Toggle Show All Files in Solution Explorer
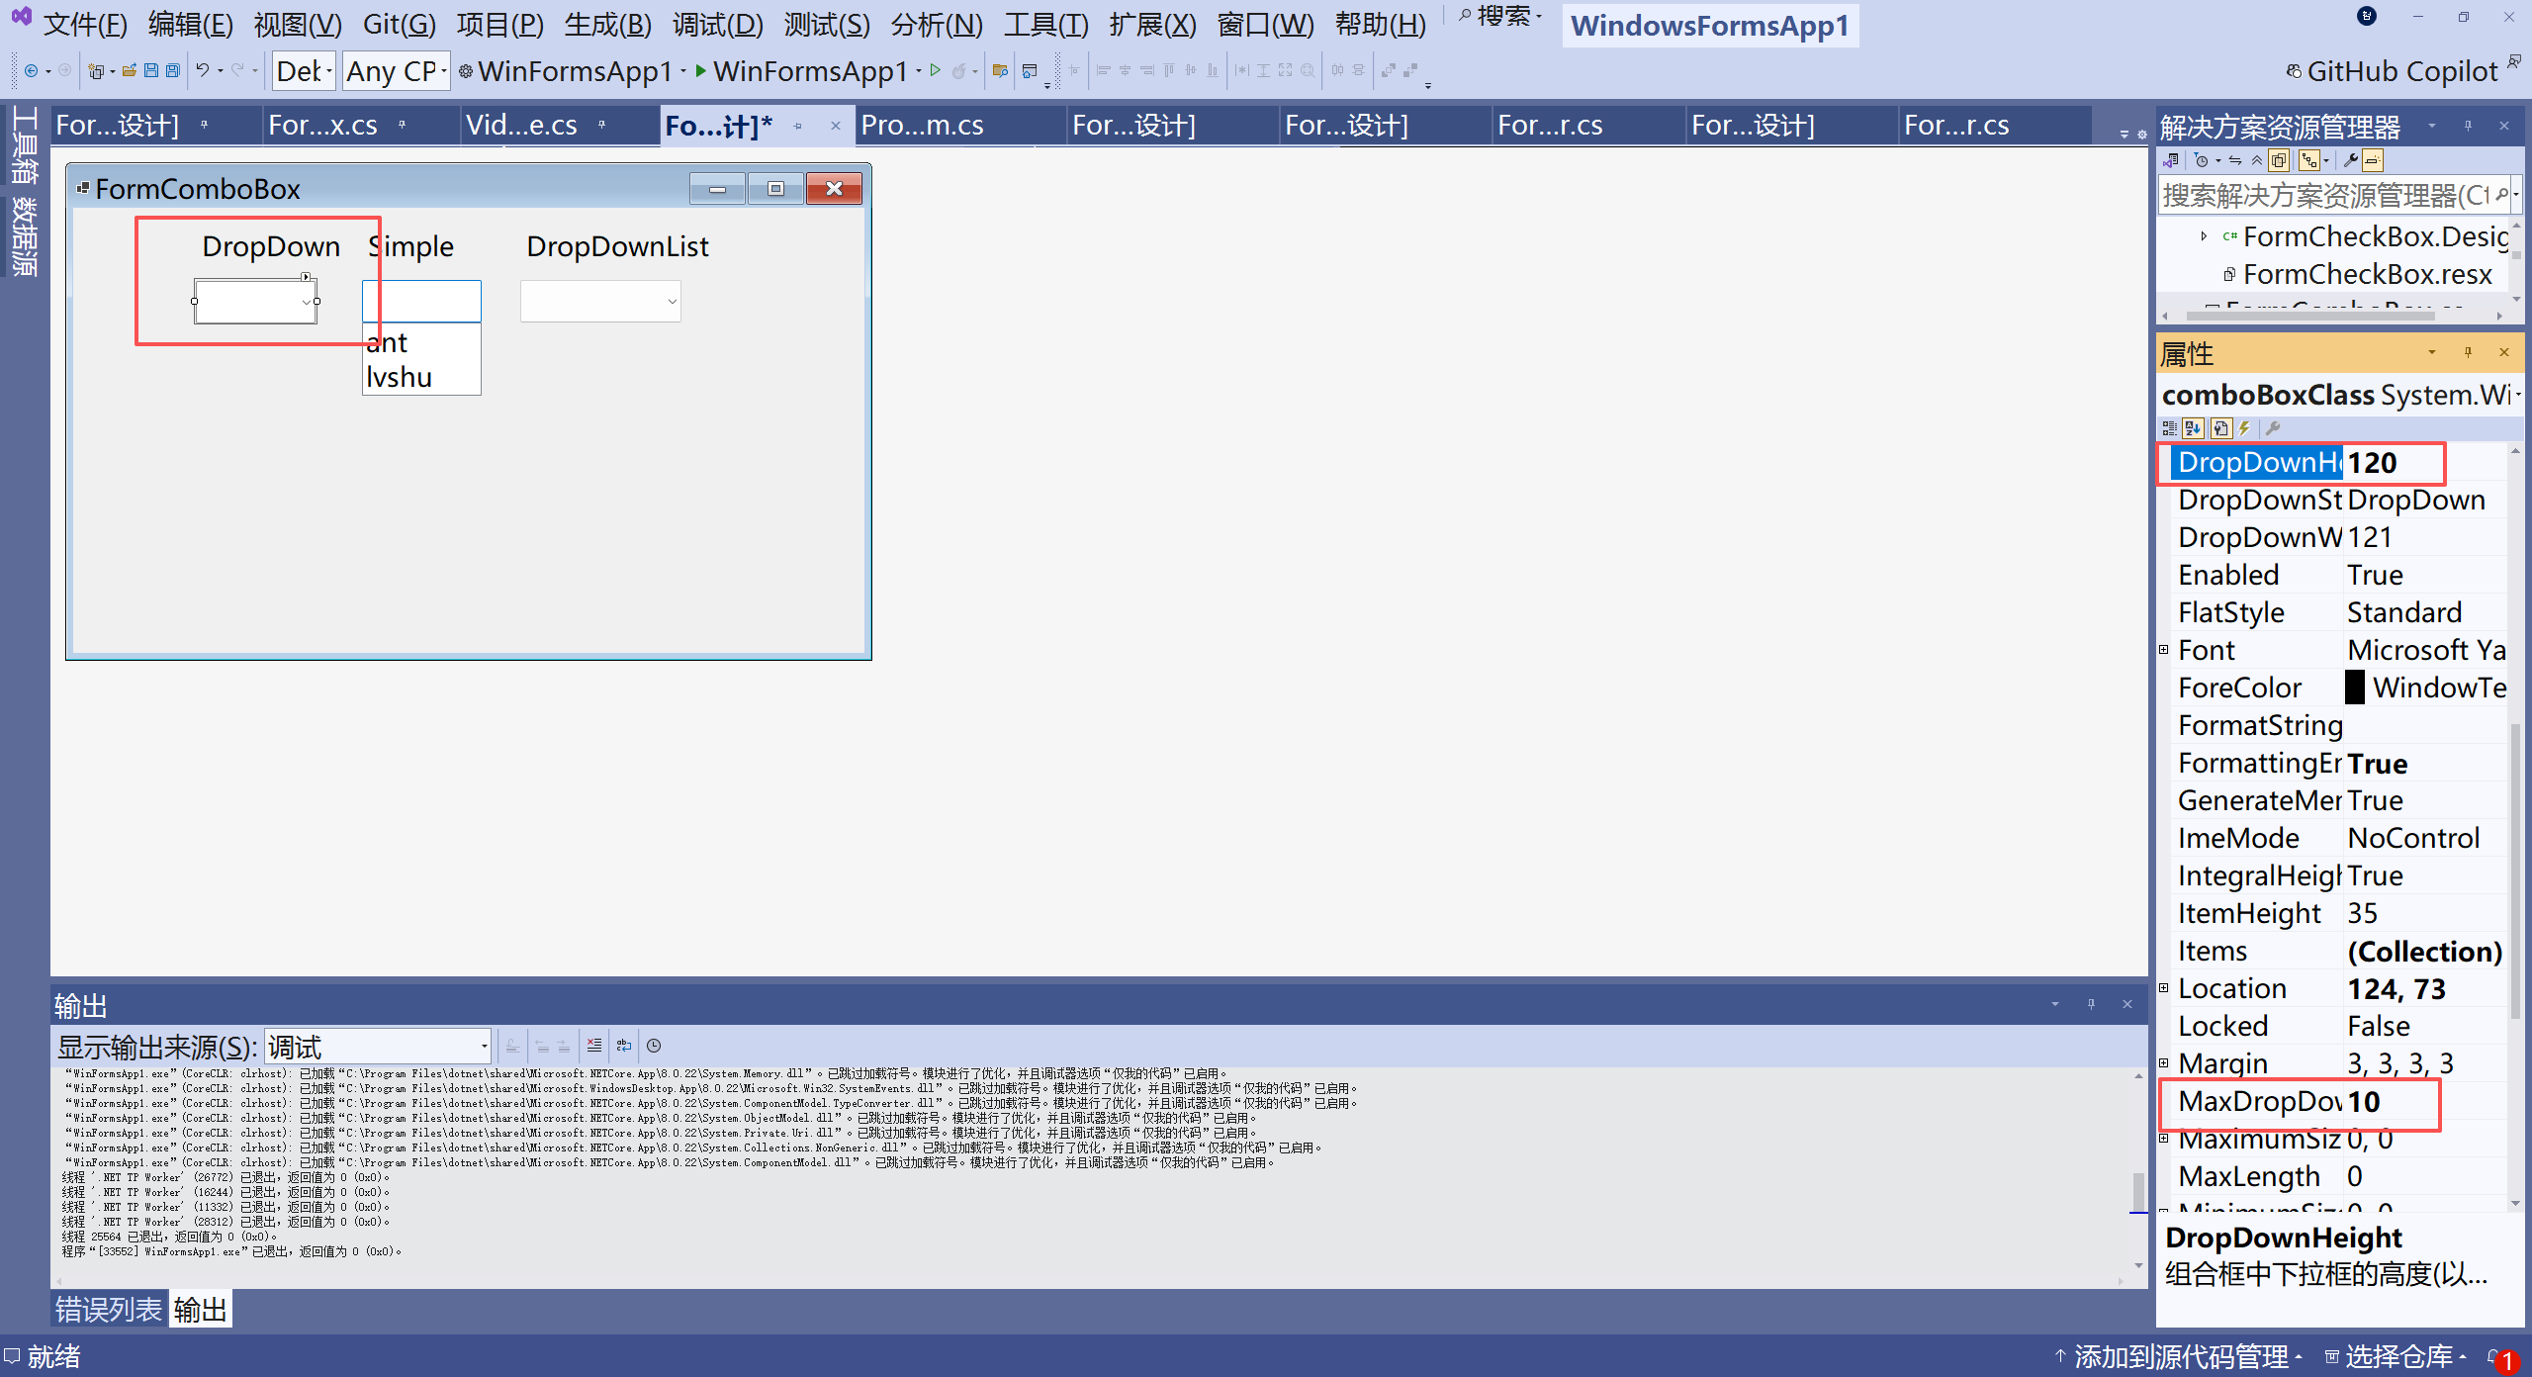The height and width of the screenshot is (1377, 2532). click(2279, 160)
